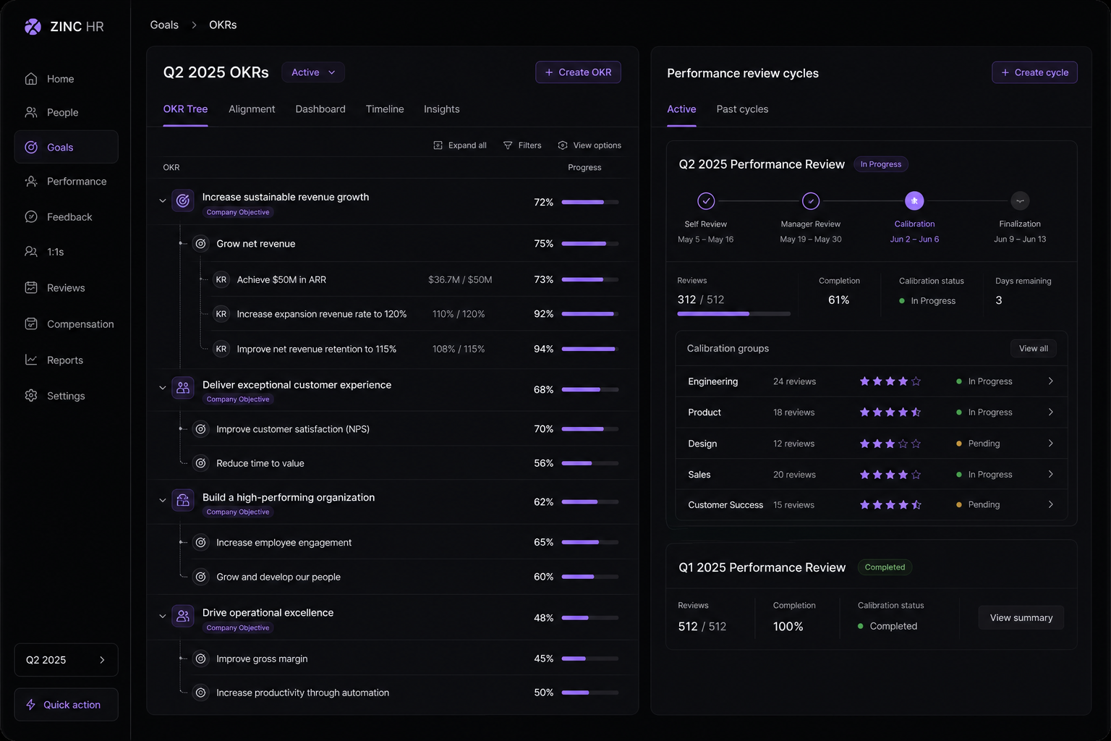Open the Customer Success group chevron
Screen dimensions: 1111x741
click(1051, 505)
